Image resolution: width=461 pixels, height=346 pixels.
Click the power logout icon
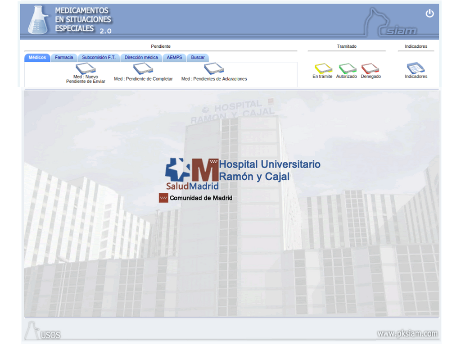click(x=429, y=14)
